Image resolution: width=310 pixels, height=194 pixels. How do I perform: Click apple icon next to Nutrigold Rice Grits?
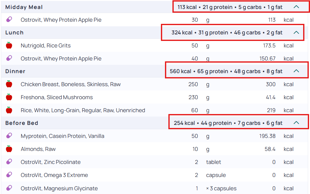[x=9, y=45]
